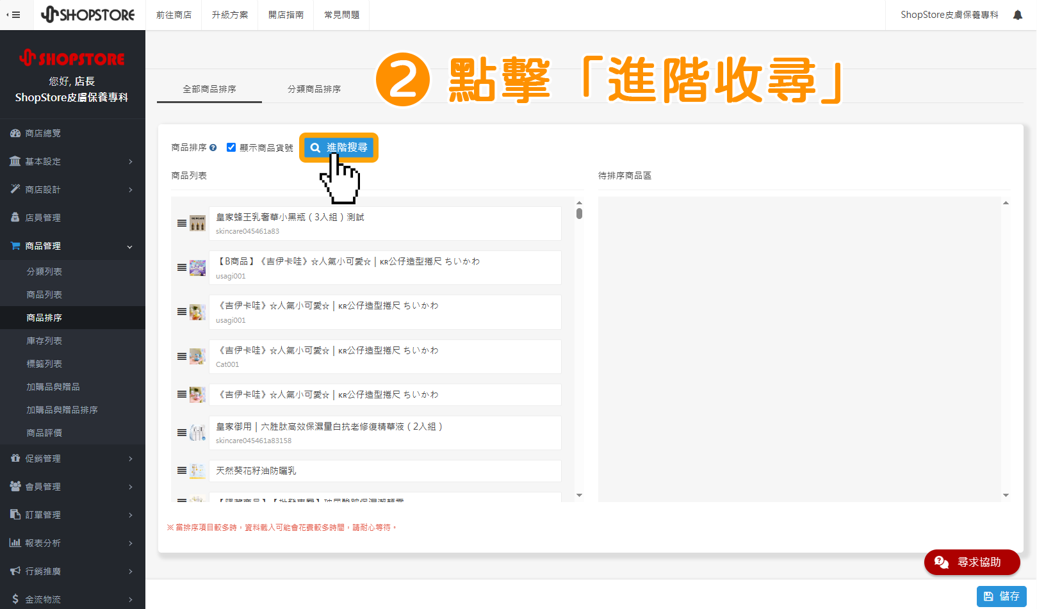Open 商店總覽 dashboard icon
The width and height of the screenshot is (1037, 609).
[15, 133]
